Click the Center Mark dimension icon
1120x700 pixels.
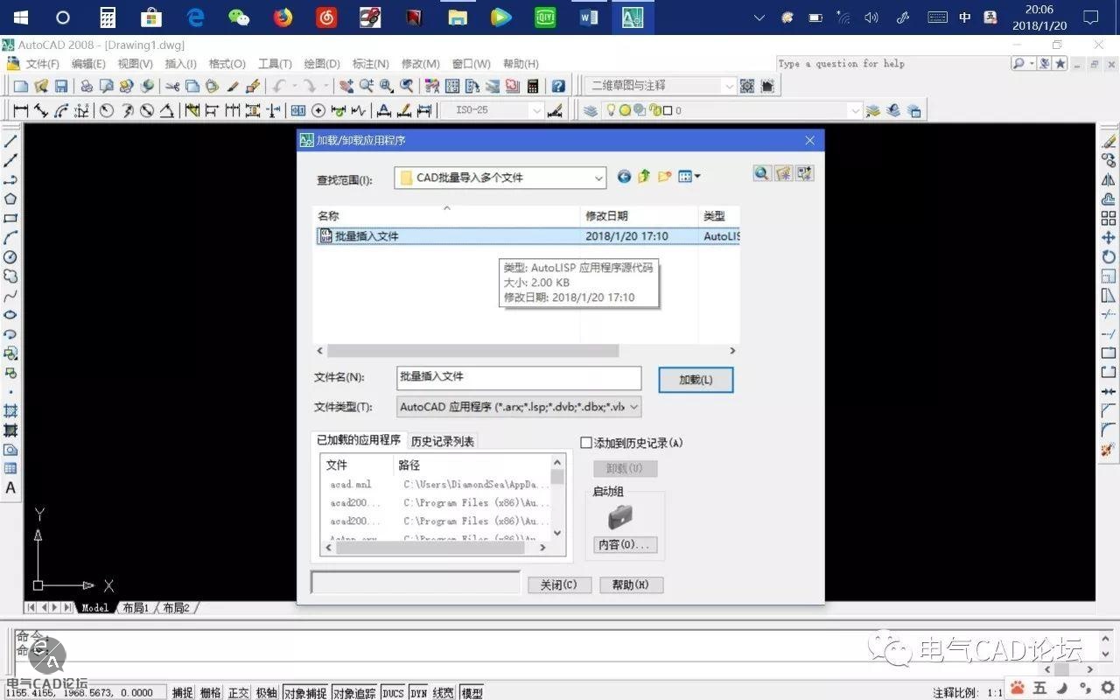coord(318,110)
